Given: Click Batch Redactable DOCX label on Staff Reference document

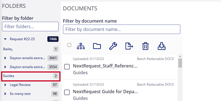Looking at the screenshot, I should click(156, 59).
